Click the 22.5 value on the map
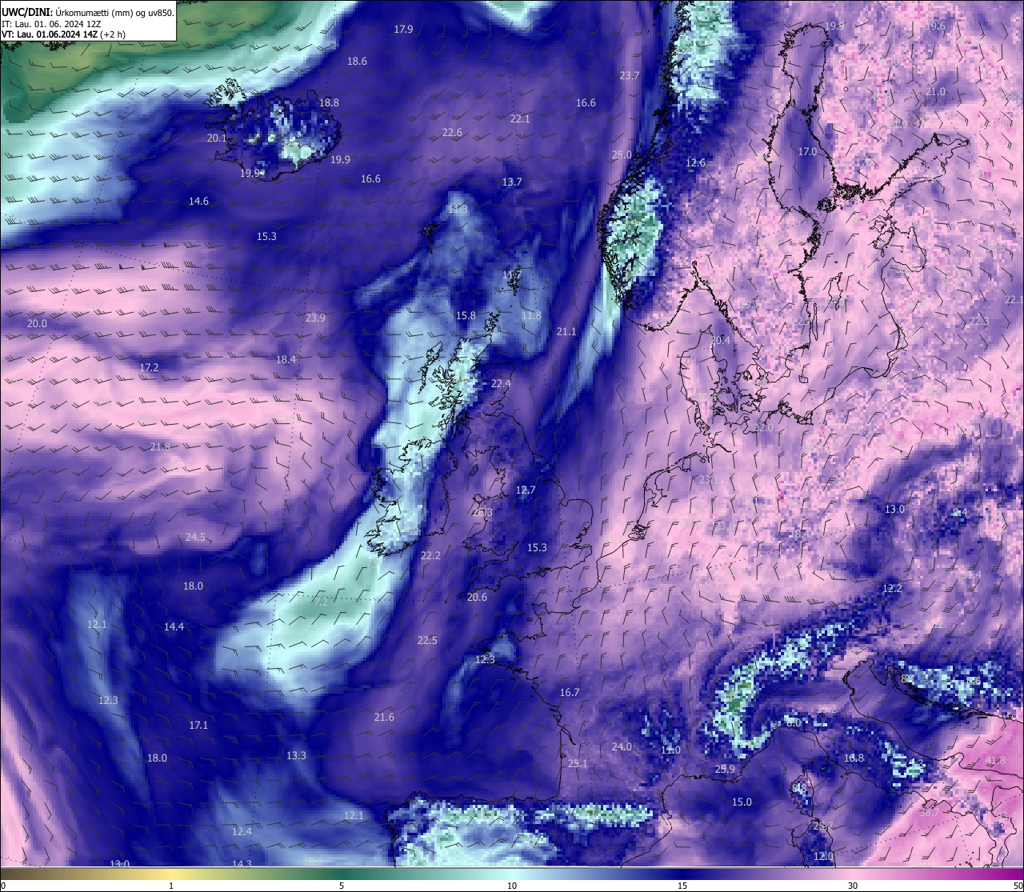 tap(427, 641)
